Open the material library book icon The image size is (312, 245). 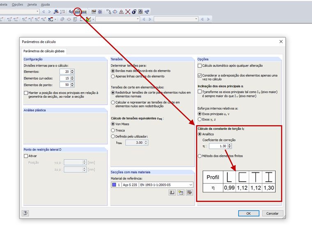(x=172, y=192)
